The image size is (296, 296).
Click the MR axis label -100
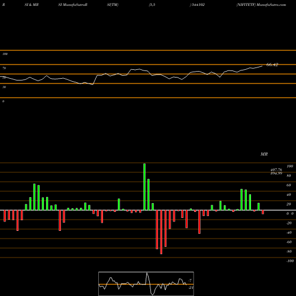coord(290,261)
